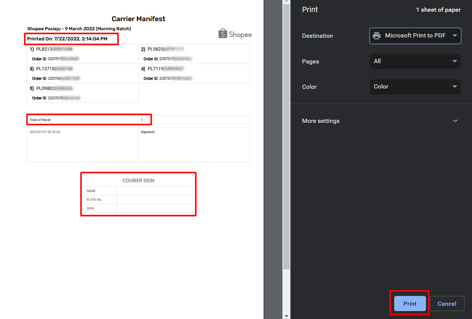Click the Courier Sign table in the preview
The image size is (472, 319).
[x=138, y=194]
